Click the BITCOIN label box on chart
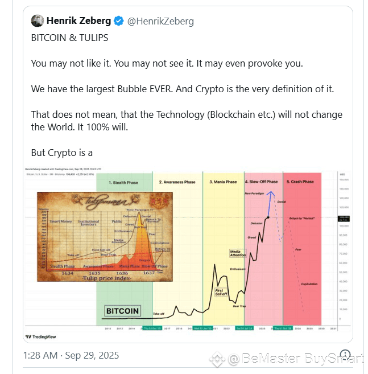The image size is (368, 374). coord(122,311)
